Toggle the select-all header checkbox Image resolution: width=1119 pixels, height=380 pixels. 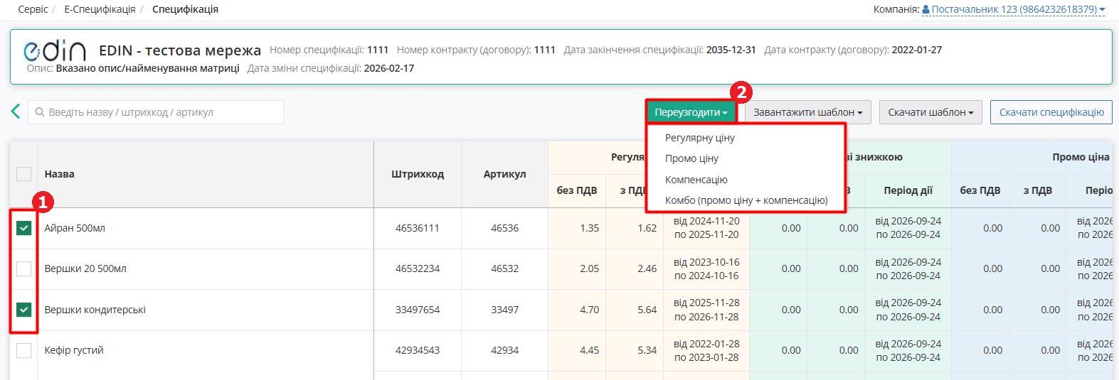23,174
